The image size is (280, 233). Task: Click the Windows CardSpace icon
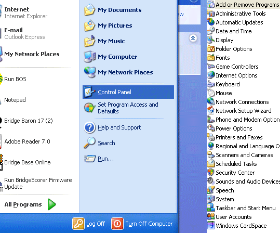[x=211, y=225]
